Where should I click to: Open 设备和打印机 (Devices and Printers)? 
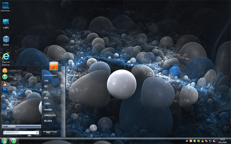pyautogui.click(x=50, y=115)
